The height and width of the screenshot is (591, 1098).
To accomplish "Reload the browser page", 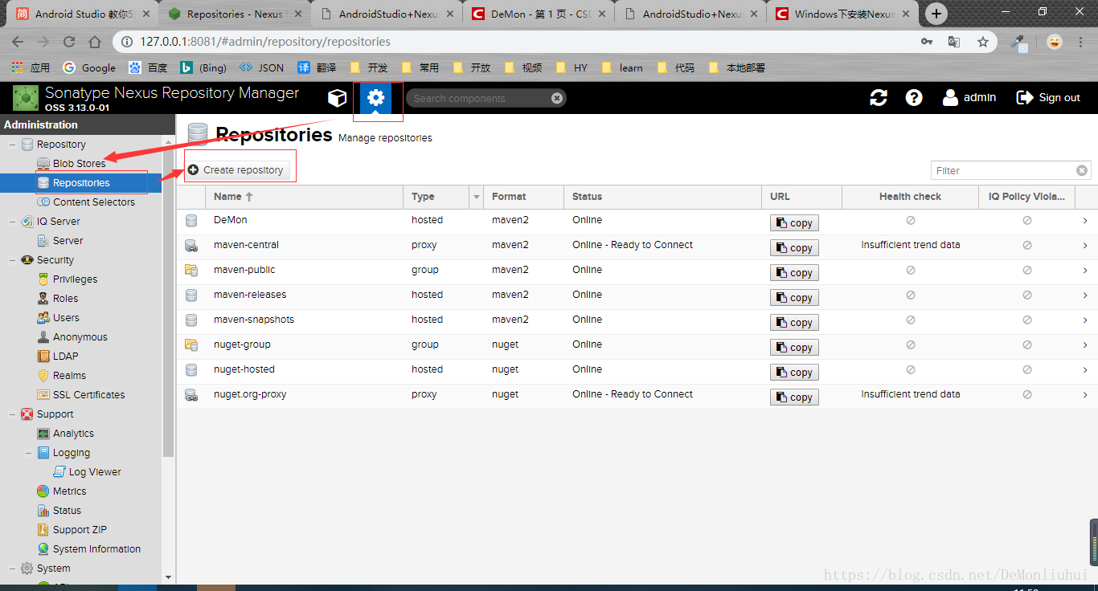I will (x=69, y=42).
